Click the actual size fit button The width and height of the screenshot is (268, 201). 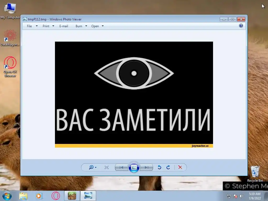pyautogui.click(x=107, y=167)
